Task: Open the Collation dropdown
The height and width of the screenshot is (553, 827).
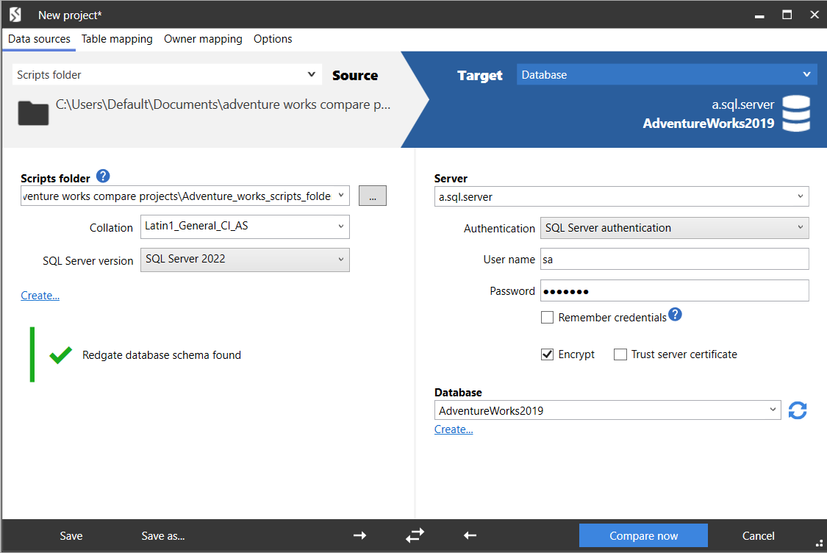Action: tap(245, 226)
